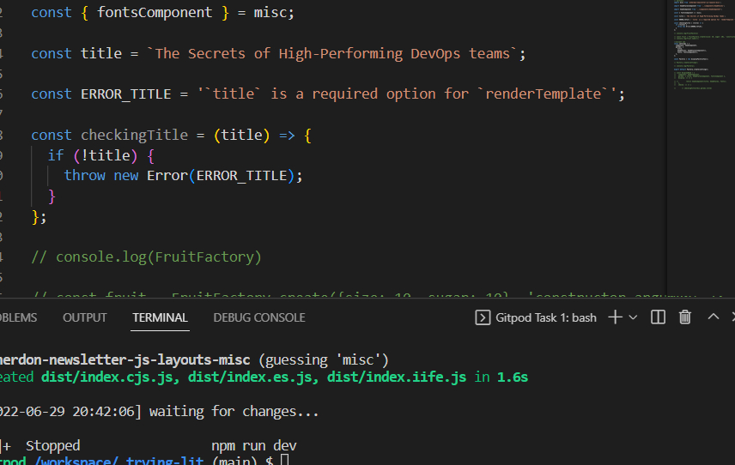The height and width of the screenshot is (465, 735).
Task: Click 'ERROR_TITLE' constant declaration
Action: (x=125, y=94)
